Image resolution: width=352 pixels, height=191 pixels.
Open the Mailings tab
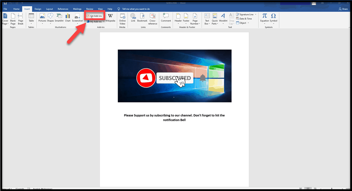[77, 9]
